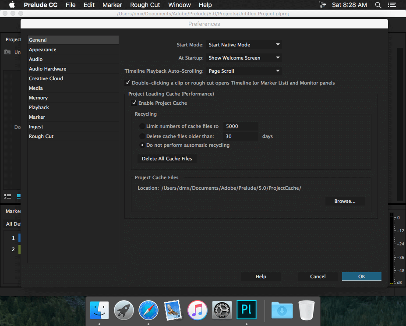406x326 pixels.
Task: Select Creative Cloud preferences category
Action: [x=73, y=78]
